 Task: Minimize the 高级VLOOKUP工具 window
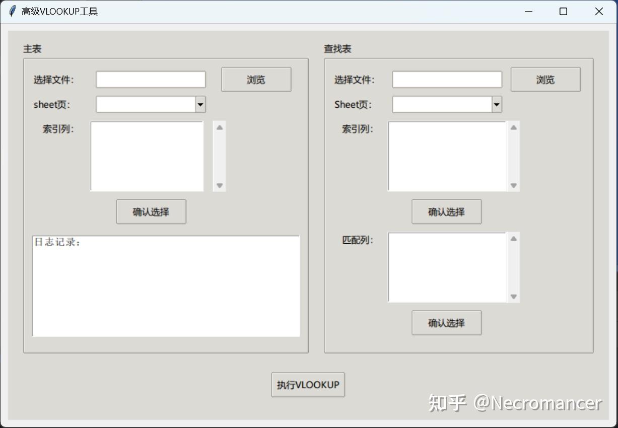pos(528,11)
